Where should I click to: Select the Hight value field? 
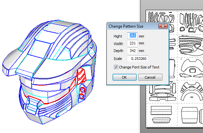click(x=132, y=36)
